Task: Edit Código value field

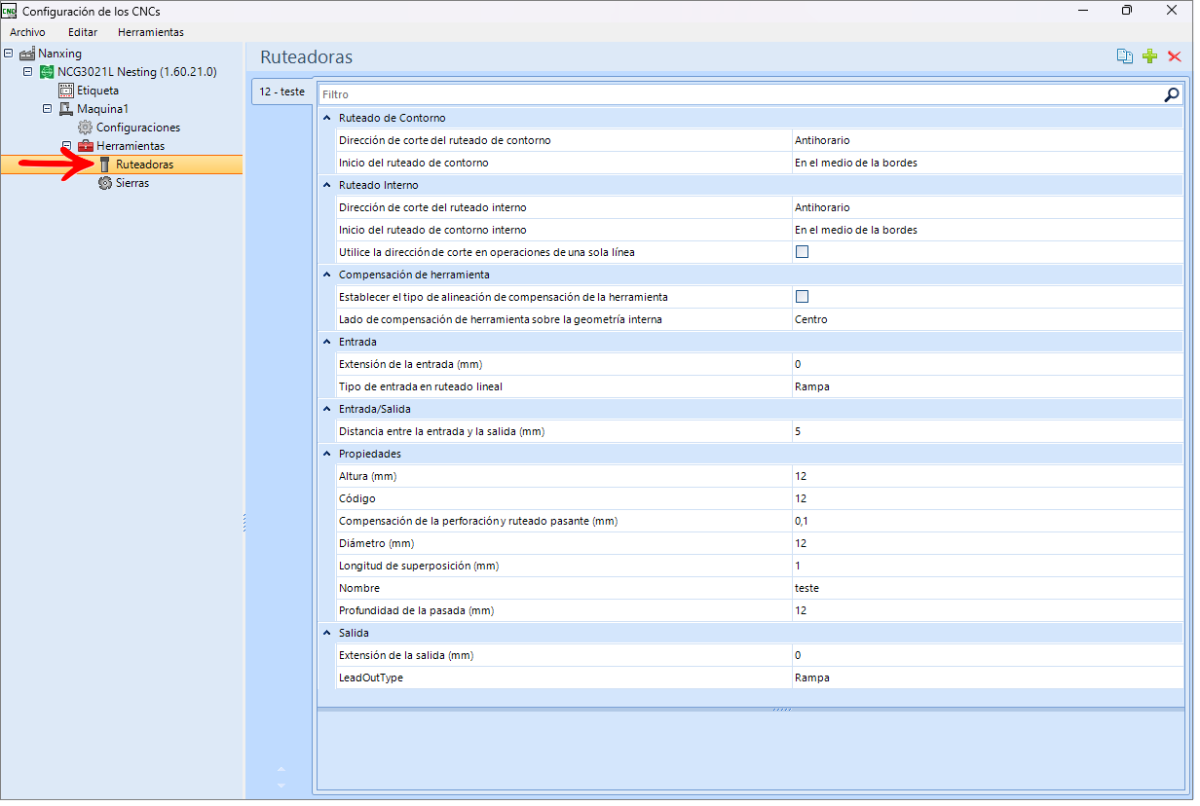Action: tap(986, 498)
